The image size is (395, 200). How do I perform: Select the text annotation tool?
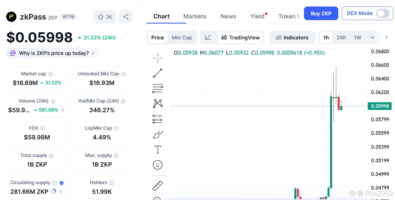point(158,150)
